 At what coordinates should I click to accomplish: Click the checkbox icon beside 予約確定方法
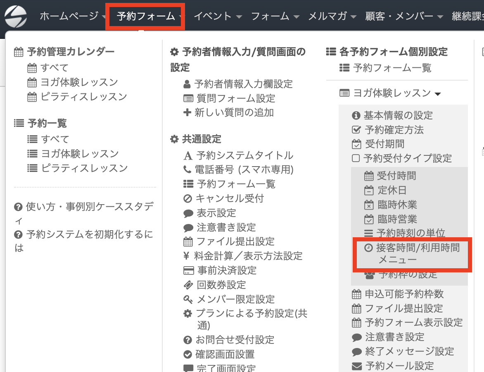(356, 130)
